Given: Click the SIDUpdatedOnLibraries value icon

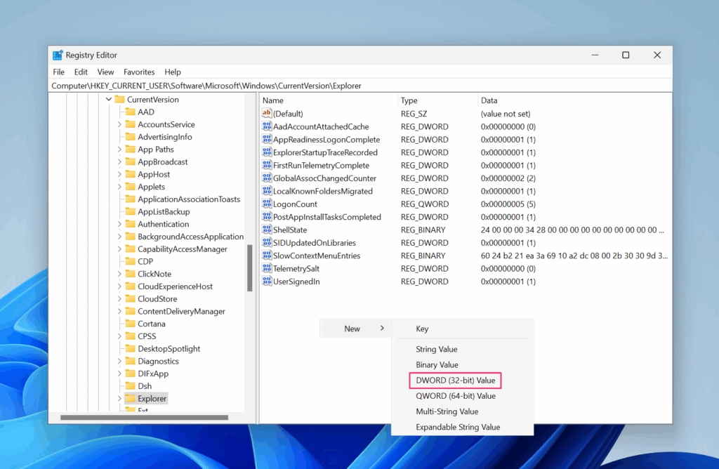Looking at the screenshot, I should point(267,242).
